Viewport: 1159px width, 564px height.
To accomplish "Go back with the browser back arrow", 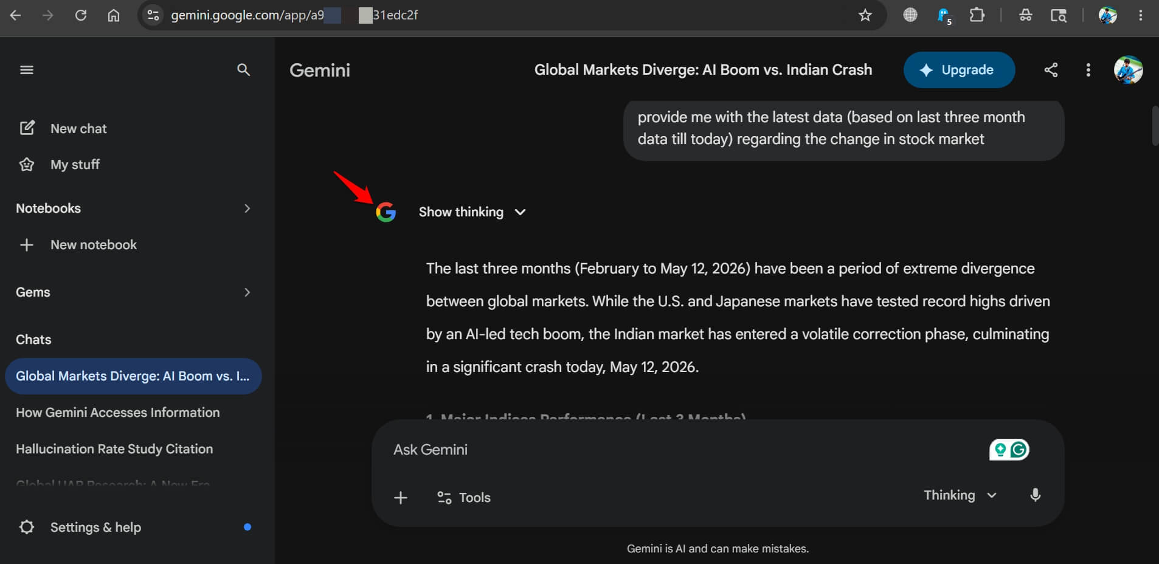I will click(x=16, y=15).
